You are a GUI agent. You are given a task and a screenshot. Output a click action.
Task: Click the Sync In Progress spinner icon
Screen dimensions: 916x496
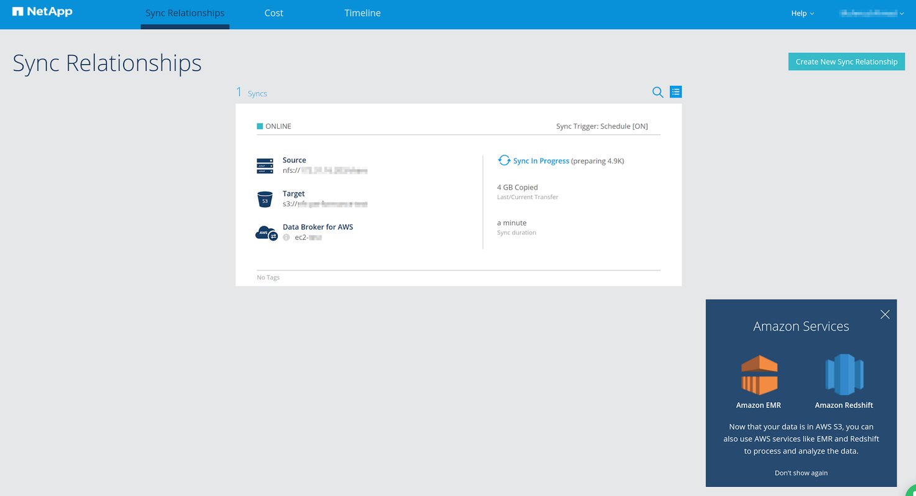504,160
